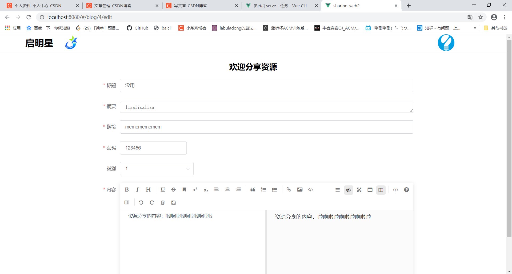The height and width of the screenshot is (274, 512).
Task: View HTML source code icon
Action: (x=395, y=190)
